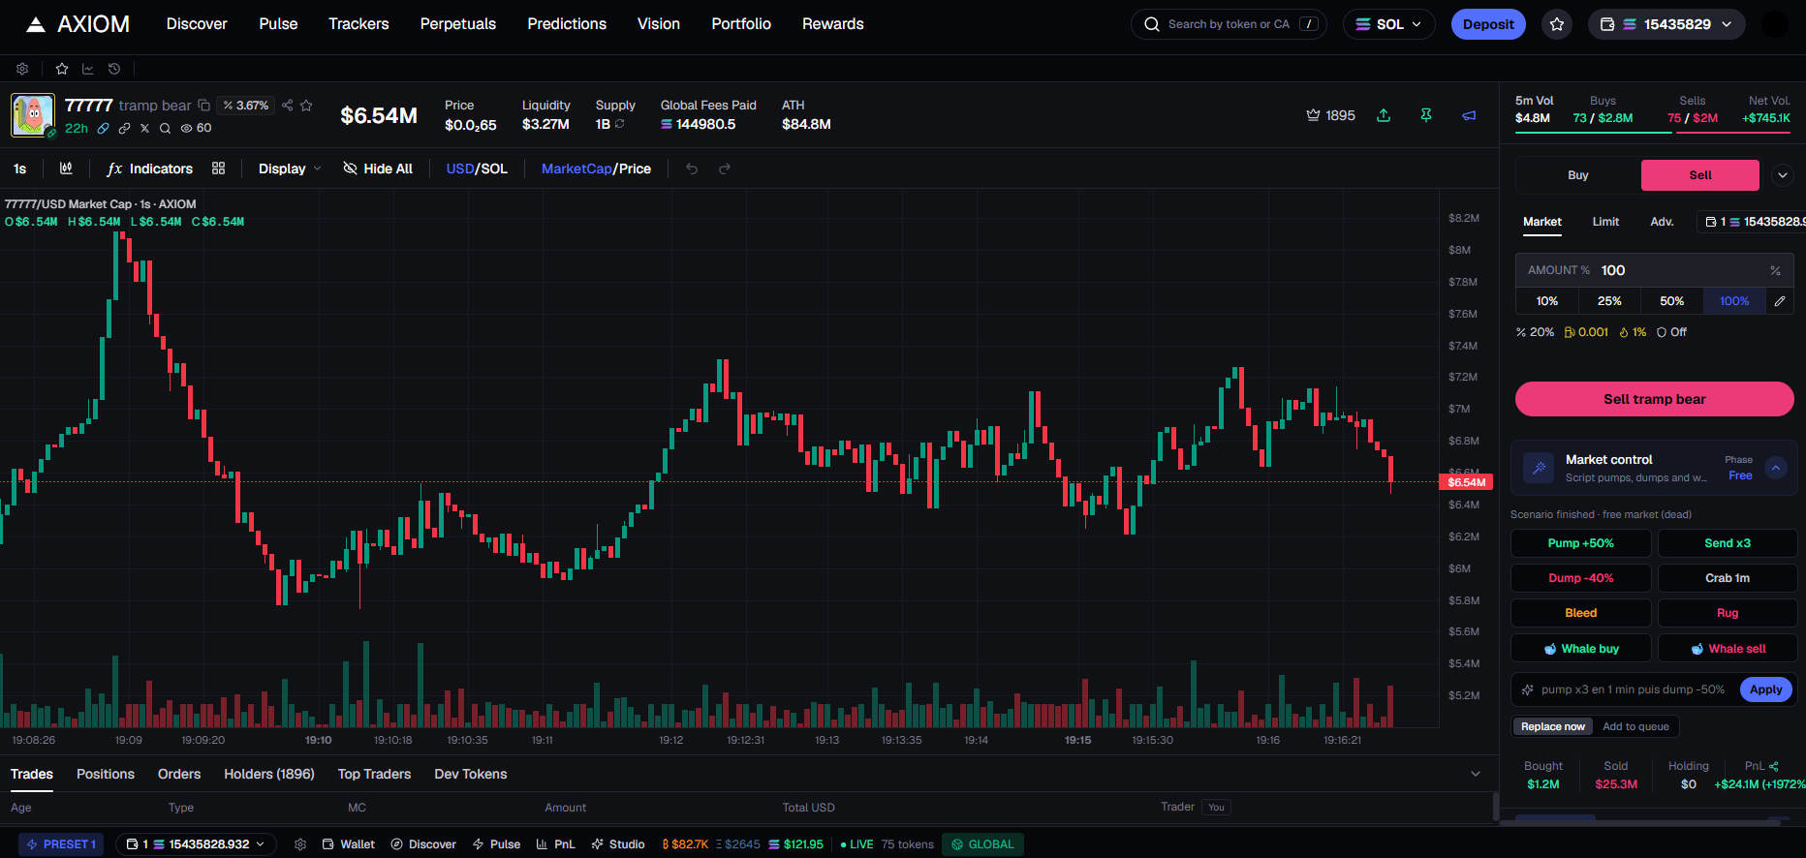1806x858 pixels.
Task: Expand the wallet balance dropdown in the top bar
Action: [1666, 24]
